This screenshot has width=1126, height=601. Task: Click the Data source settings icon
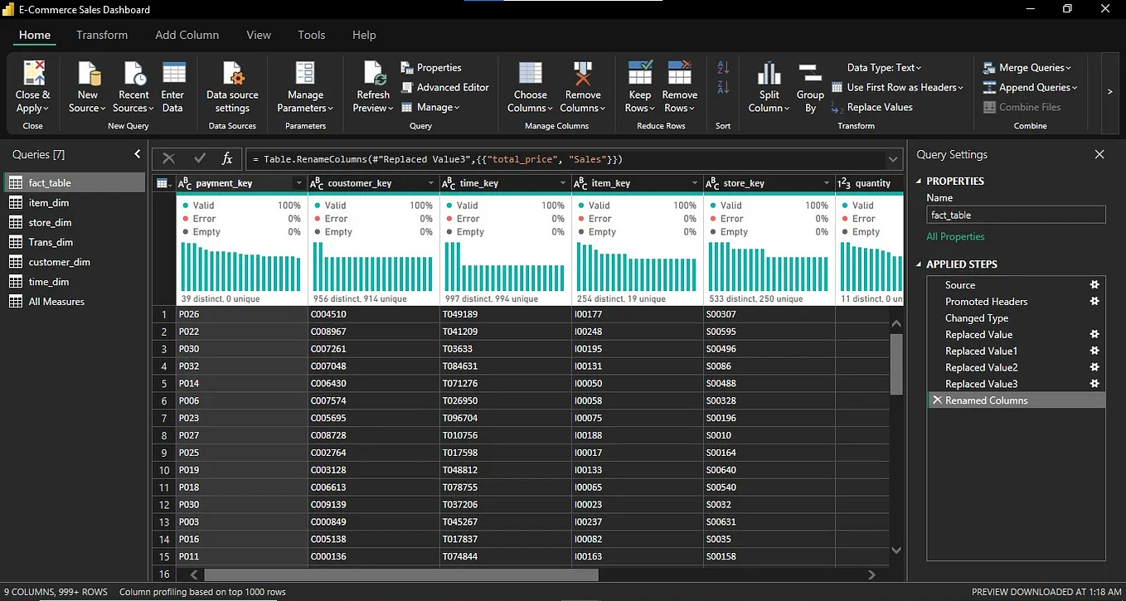point(232,85)
